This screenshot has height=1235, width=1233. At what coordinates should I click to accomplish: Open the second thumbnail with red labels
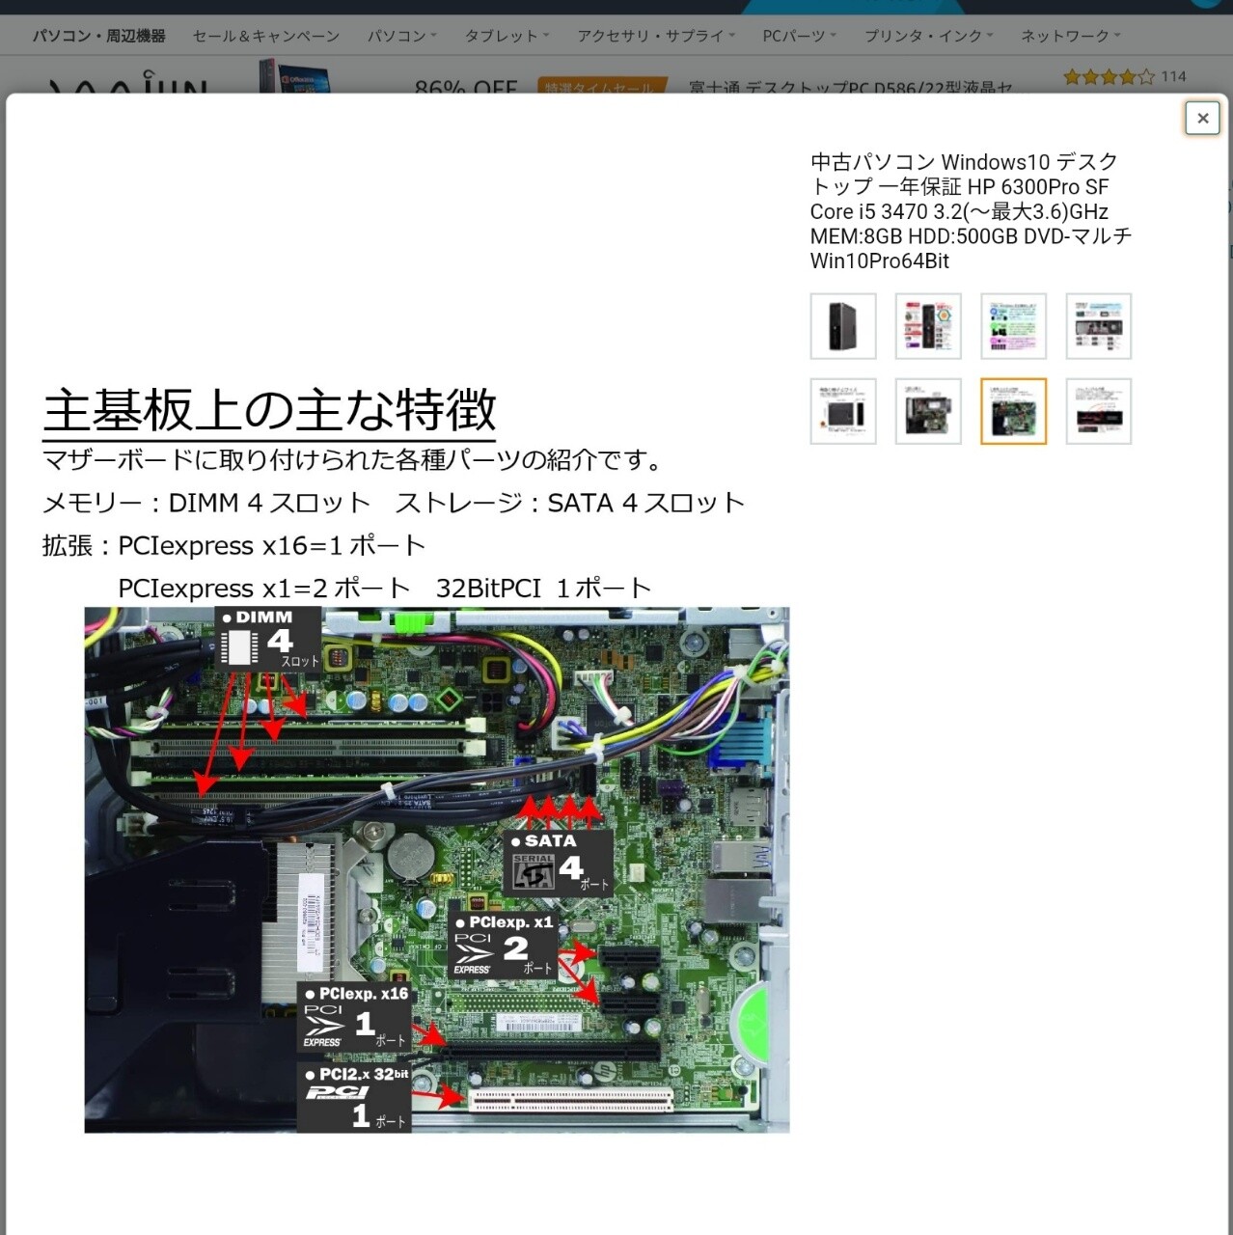928,326
